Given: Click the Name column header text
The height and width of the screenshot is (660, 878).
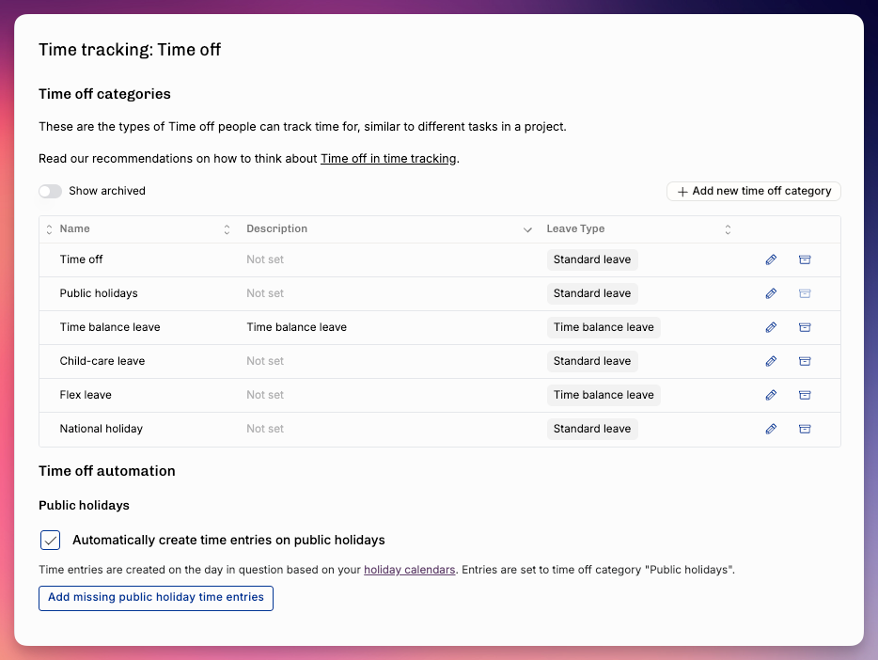Looking at the screenshot, I should click(75, 229).
